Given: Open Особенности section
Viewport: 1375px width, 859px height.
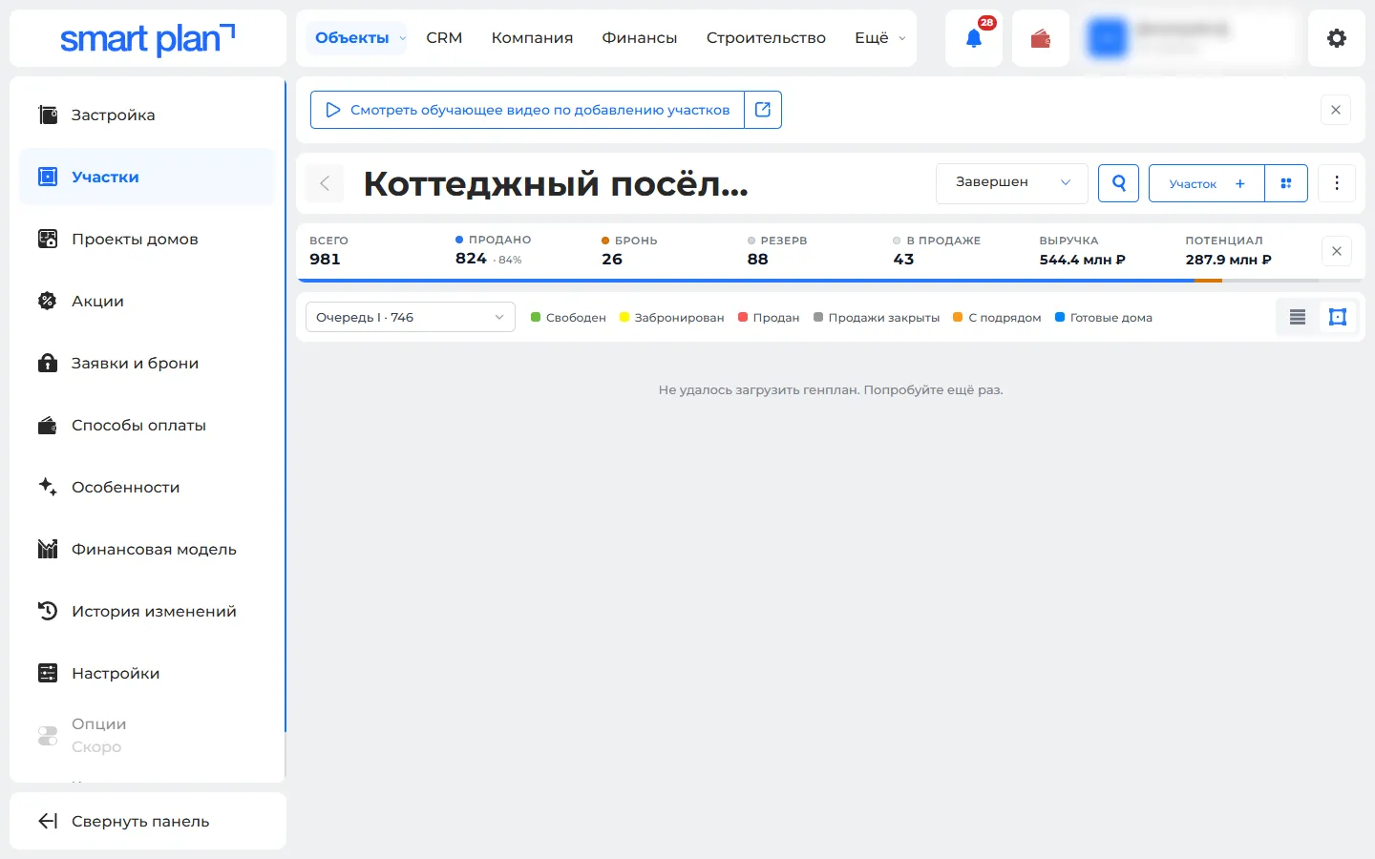Looking at the screenshot, I should [x=147, y=487].
